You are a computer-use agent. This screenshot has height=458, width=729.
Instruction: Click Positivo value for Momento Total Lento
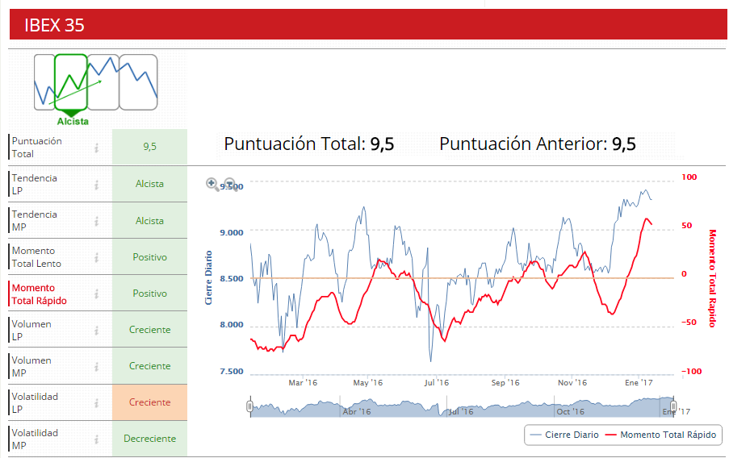[x=149, y=257]
